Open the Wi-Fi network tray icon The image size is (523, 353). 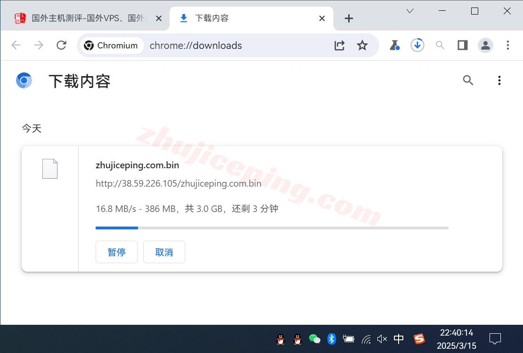[x=366, y=339]
